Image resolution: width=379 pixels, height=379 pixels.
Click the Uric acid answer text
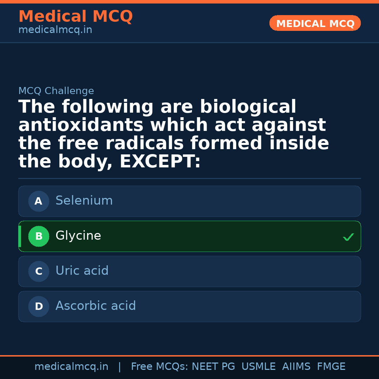[x=82, y=271]
